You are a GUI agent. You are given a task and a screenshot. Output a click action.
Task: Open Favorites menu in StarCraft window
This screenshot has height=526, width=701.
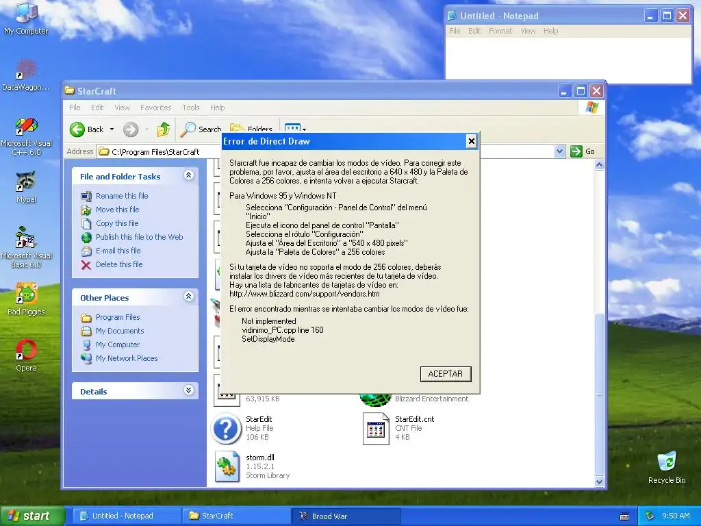point(155,108)
